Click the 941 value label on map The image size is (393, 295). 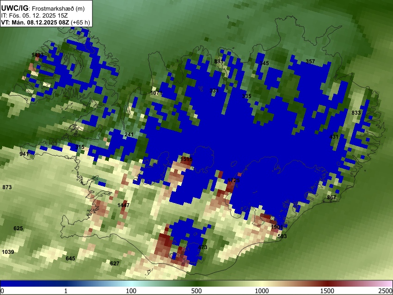[x=24, y=154]
